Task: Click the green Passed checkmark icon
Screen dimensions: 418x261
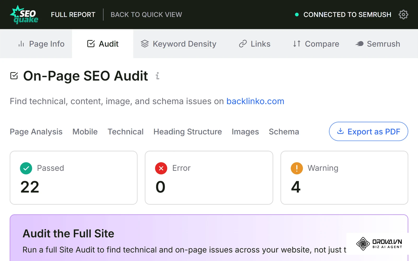Action: coord(26,168)
